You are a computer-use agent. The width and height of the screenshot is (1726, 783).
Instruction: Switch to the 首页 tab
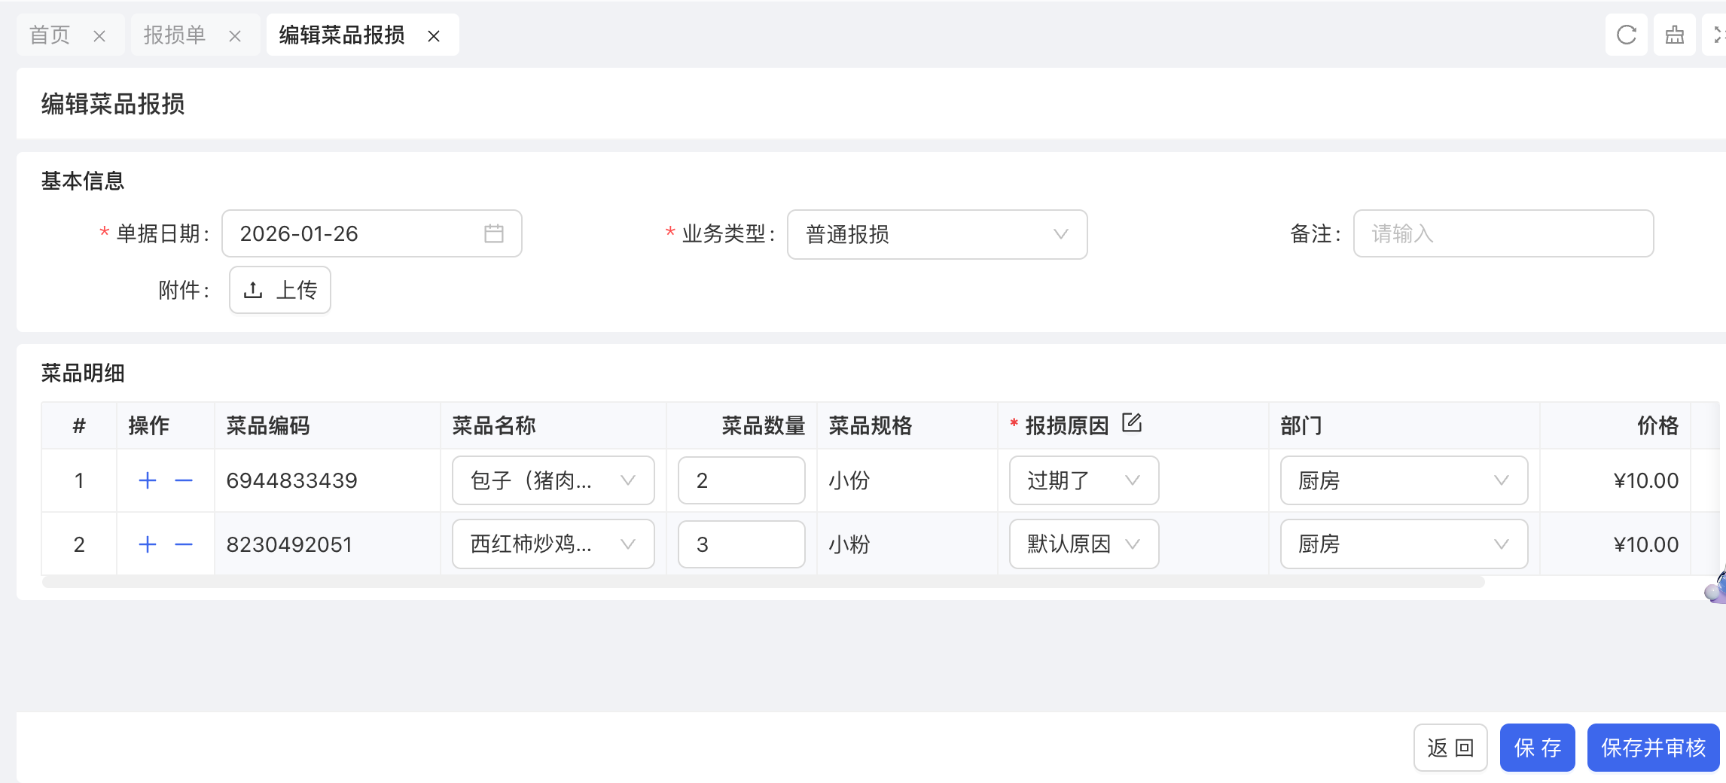click(x=50, y=35)
